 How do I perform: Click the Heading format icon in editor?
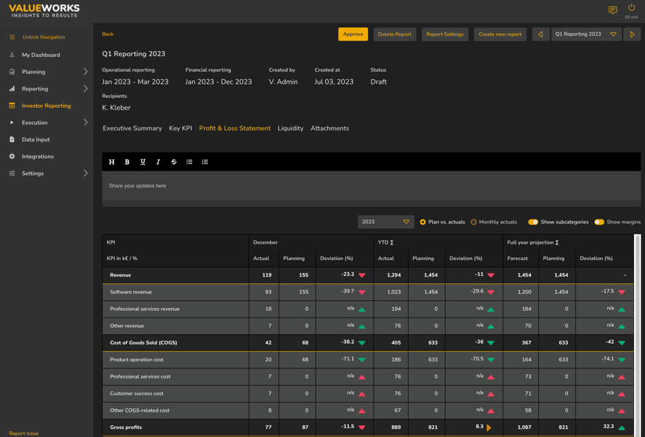click(x=112, y=162)
